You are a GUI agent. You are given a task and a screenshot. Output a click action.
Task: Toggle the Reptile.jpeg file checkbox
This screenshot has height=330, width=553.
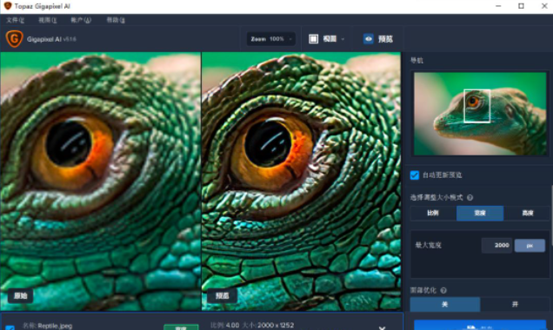[x=10, y=327]
